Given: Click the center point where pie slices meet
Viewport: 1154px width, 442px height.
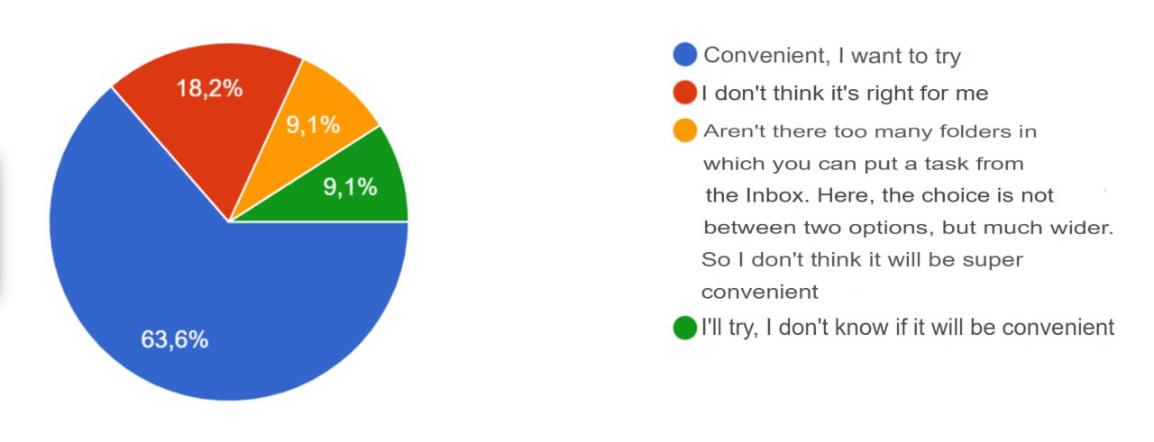Looking at the screenshot, I should (x=229, y=221).
